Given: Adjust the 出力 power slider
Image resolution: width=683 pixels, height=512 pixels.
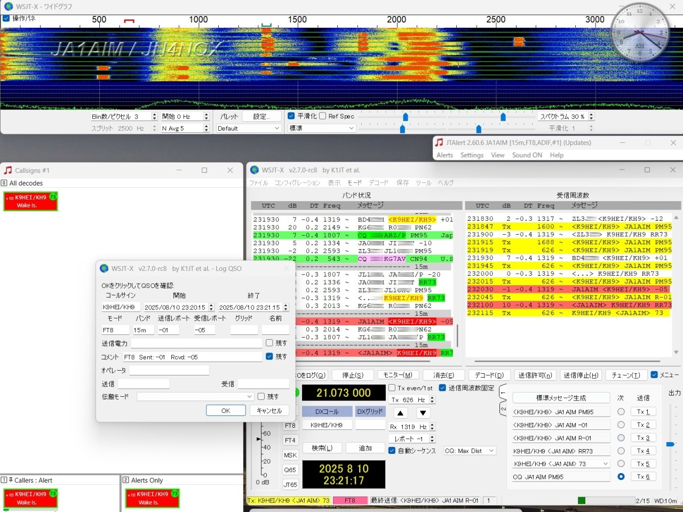Looking at the screenshot, I should 670,444.
